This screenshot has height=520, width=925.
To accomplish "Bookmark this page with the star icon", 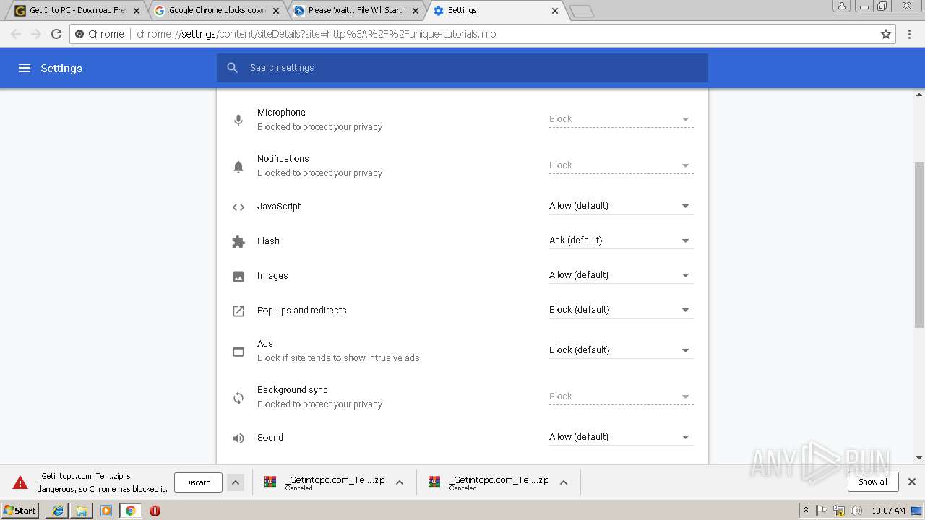I will [886, 34].
